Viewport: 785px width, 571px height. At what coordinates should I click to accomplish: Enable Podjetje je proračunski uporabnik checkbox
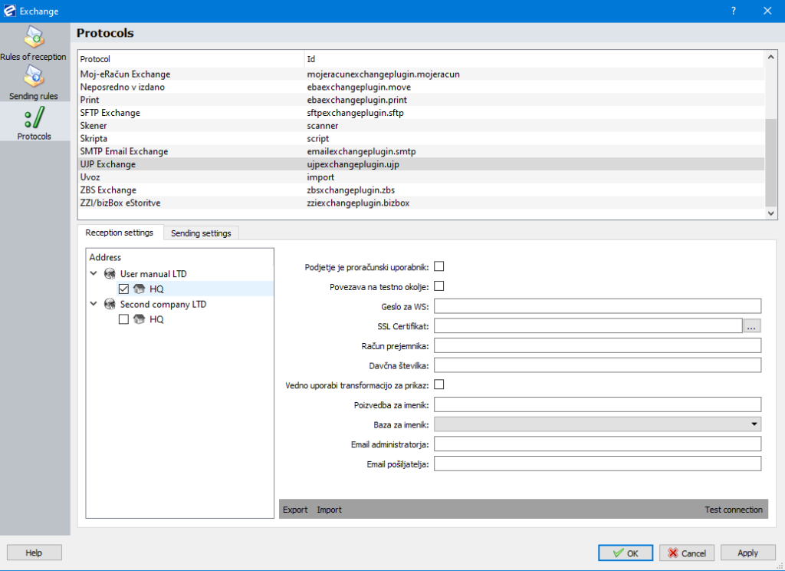(439, 266)
